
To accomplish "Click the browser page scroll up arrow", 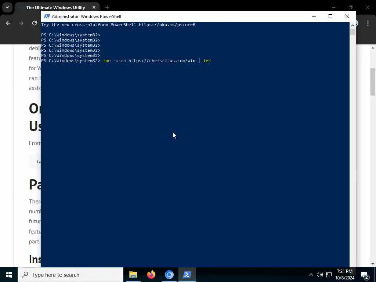I will 373,48.
